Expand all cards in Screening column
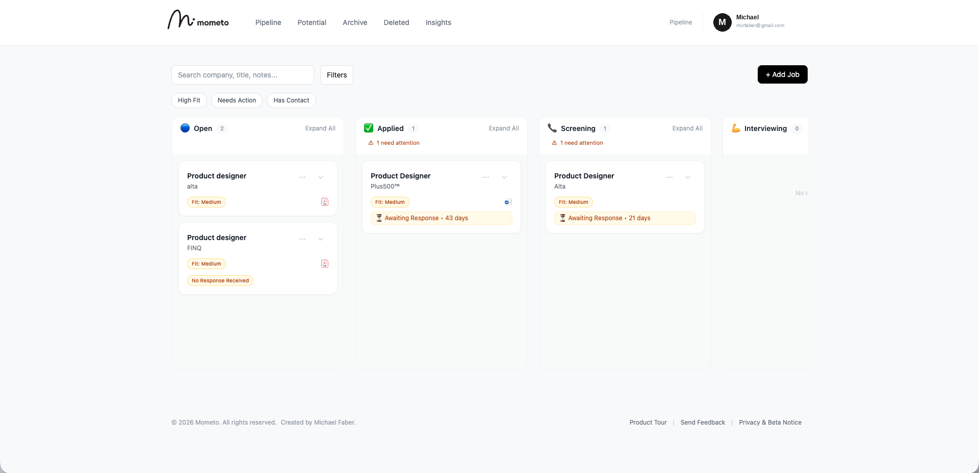The image size is (979, 473). 687,128
